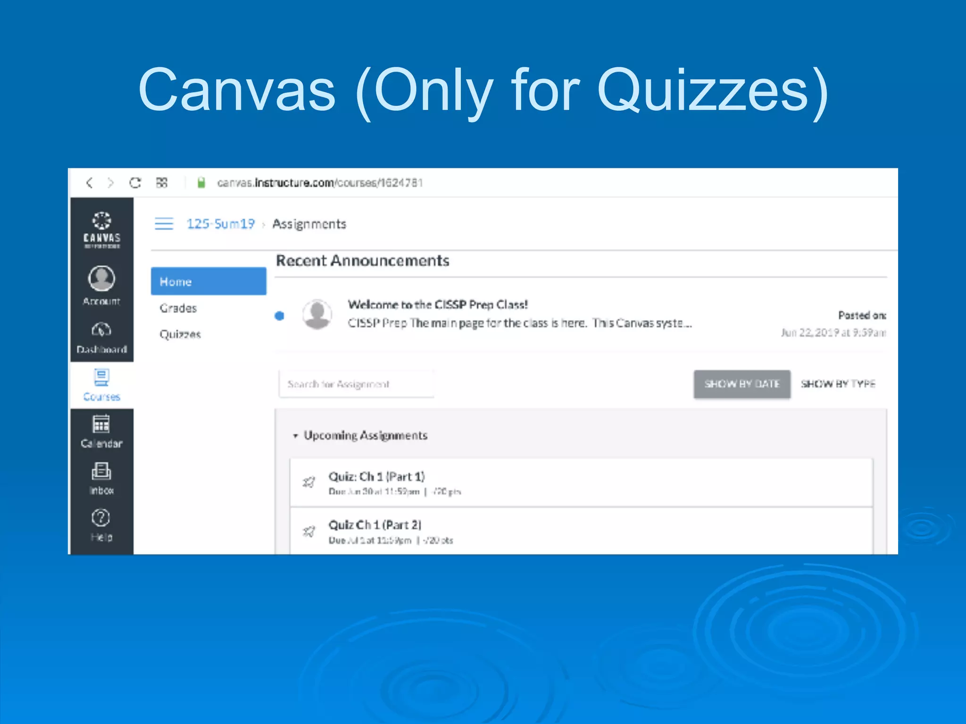Screen dimensions: 966x724
Task: Toggle the course menu hamburger icon
Action: pos(164,223)
